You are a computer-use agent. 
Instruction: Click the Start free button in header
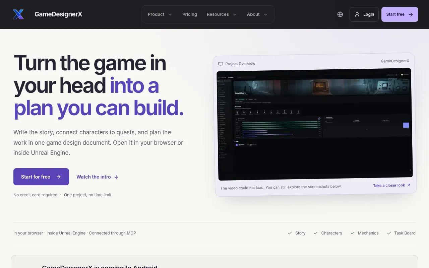tap(400, 14)
